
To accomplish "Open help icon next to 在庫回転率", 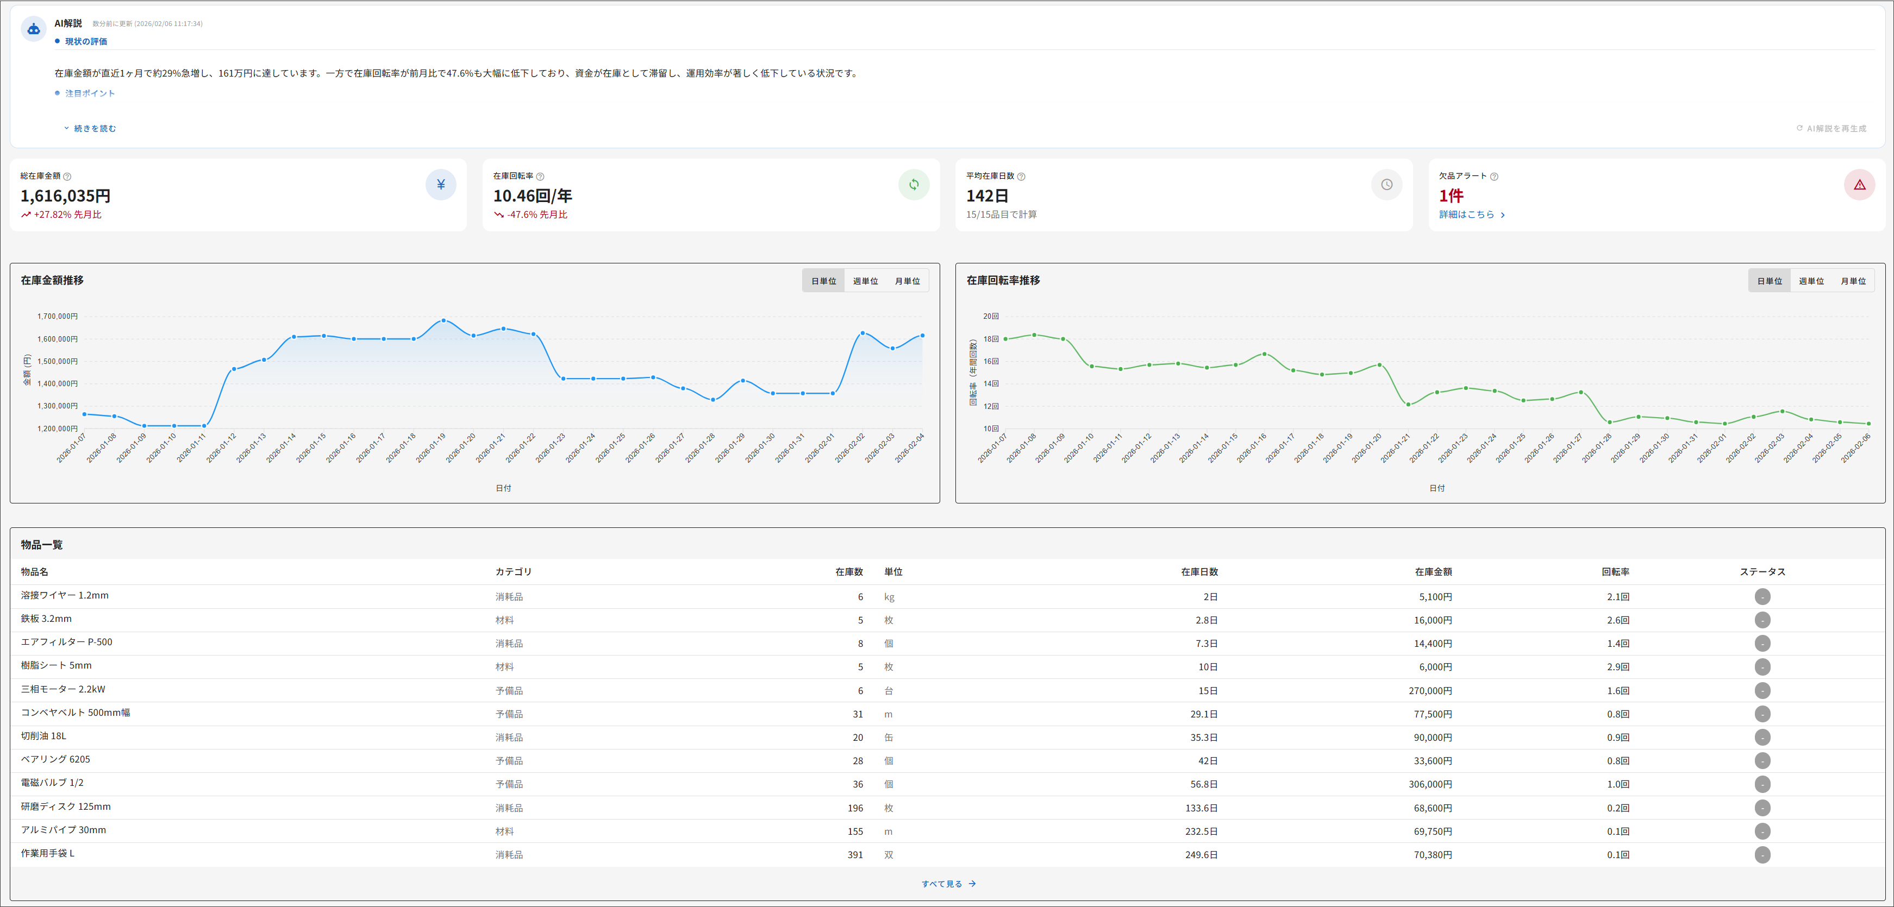I will coord(540,177).
